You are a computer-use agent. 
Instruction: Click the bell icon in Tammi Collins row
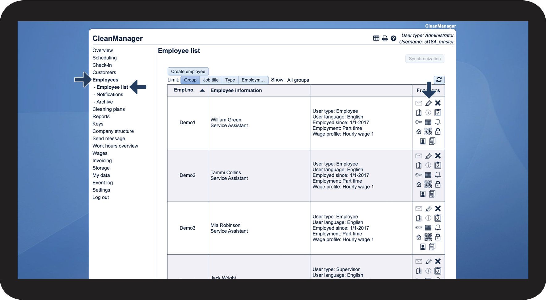pyautogui.click(x=438, y=175)
